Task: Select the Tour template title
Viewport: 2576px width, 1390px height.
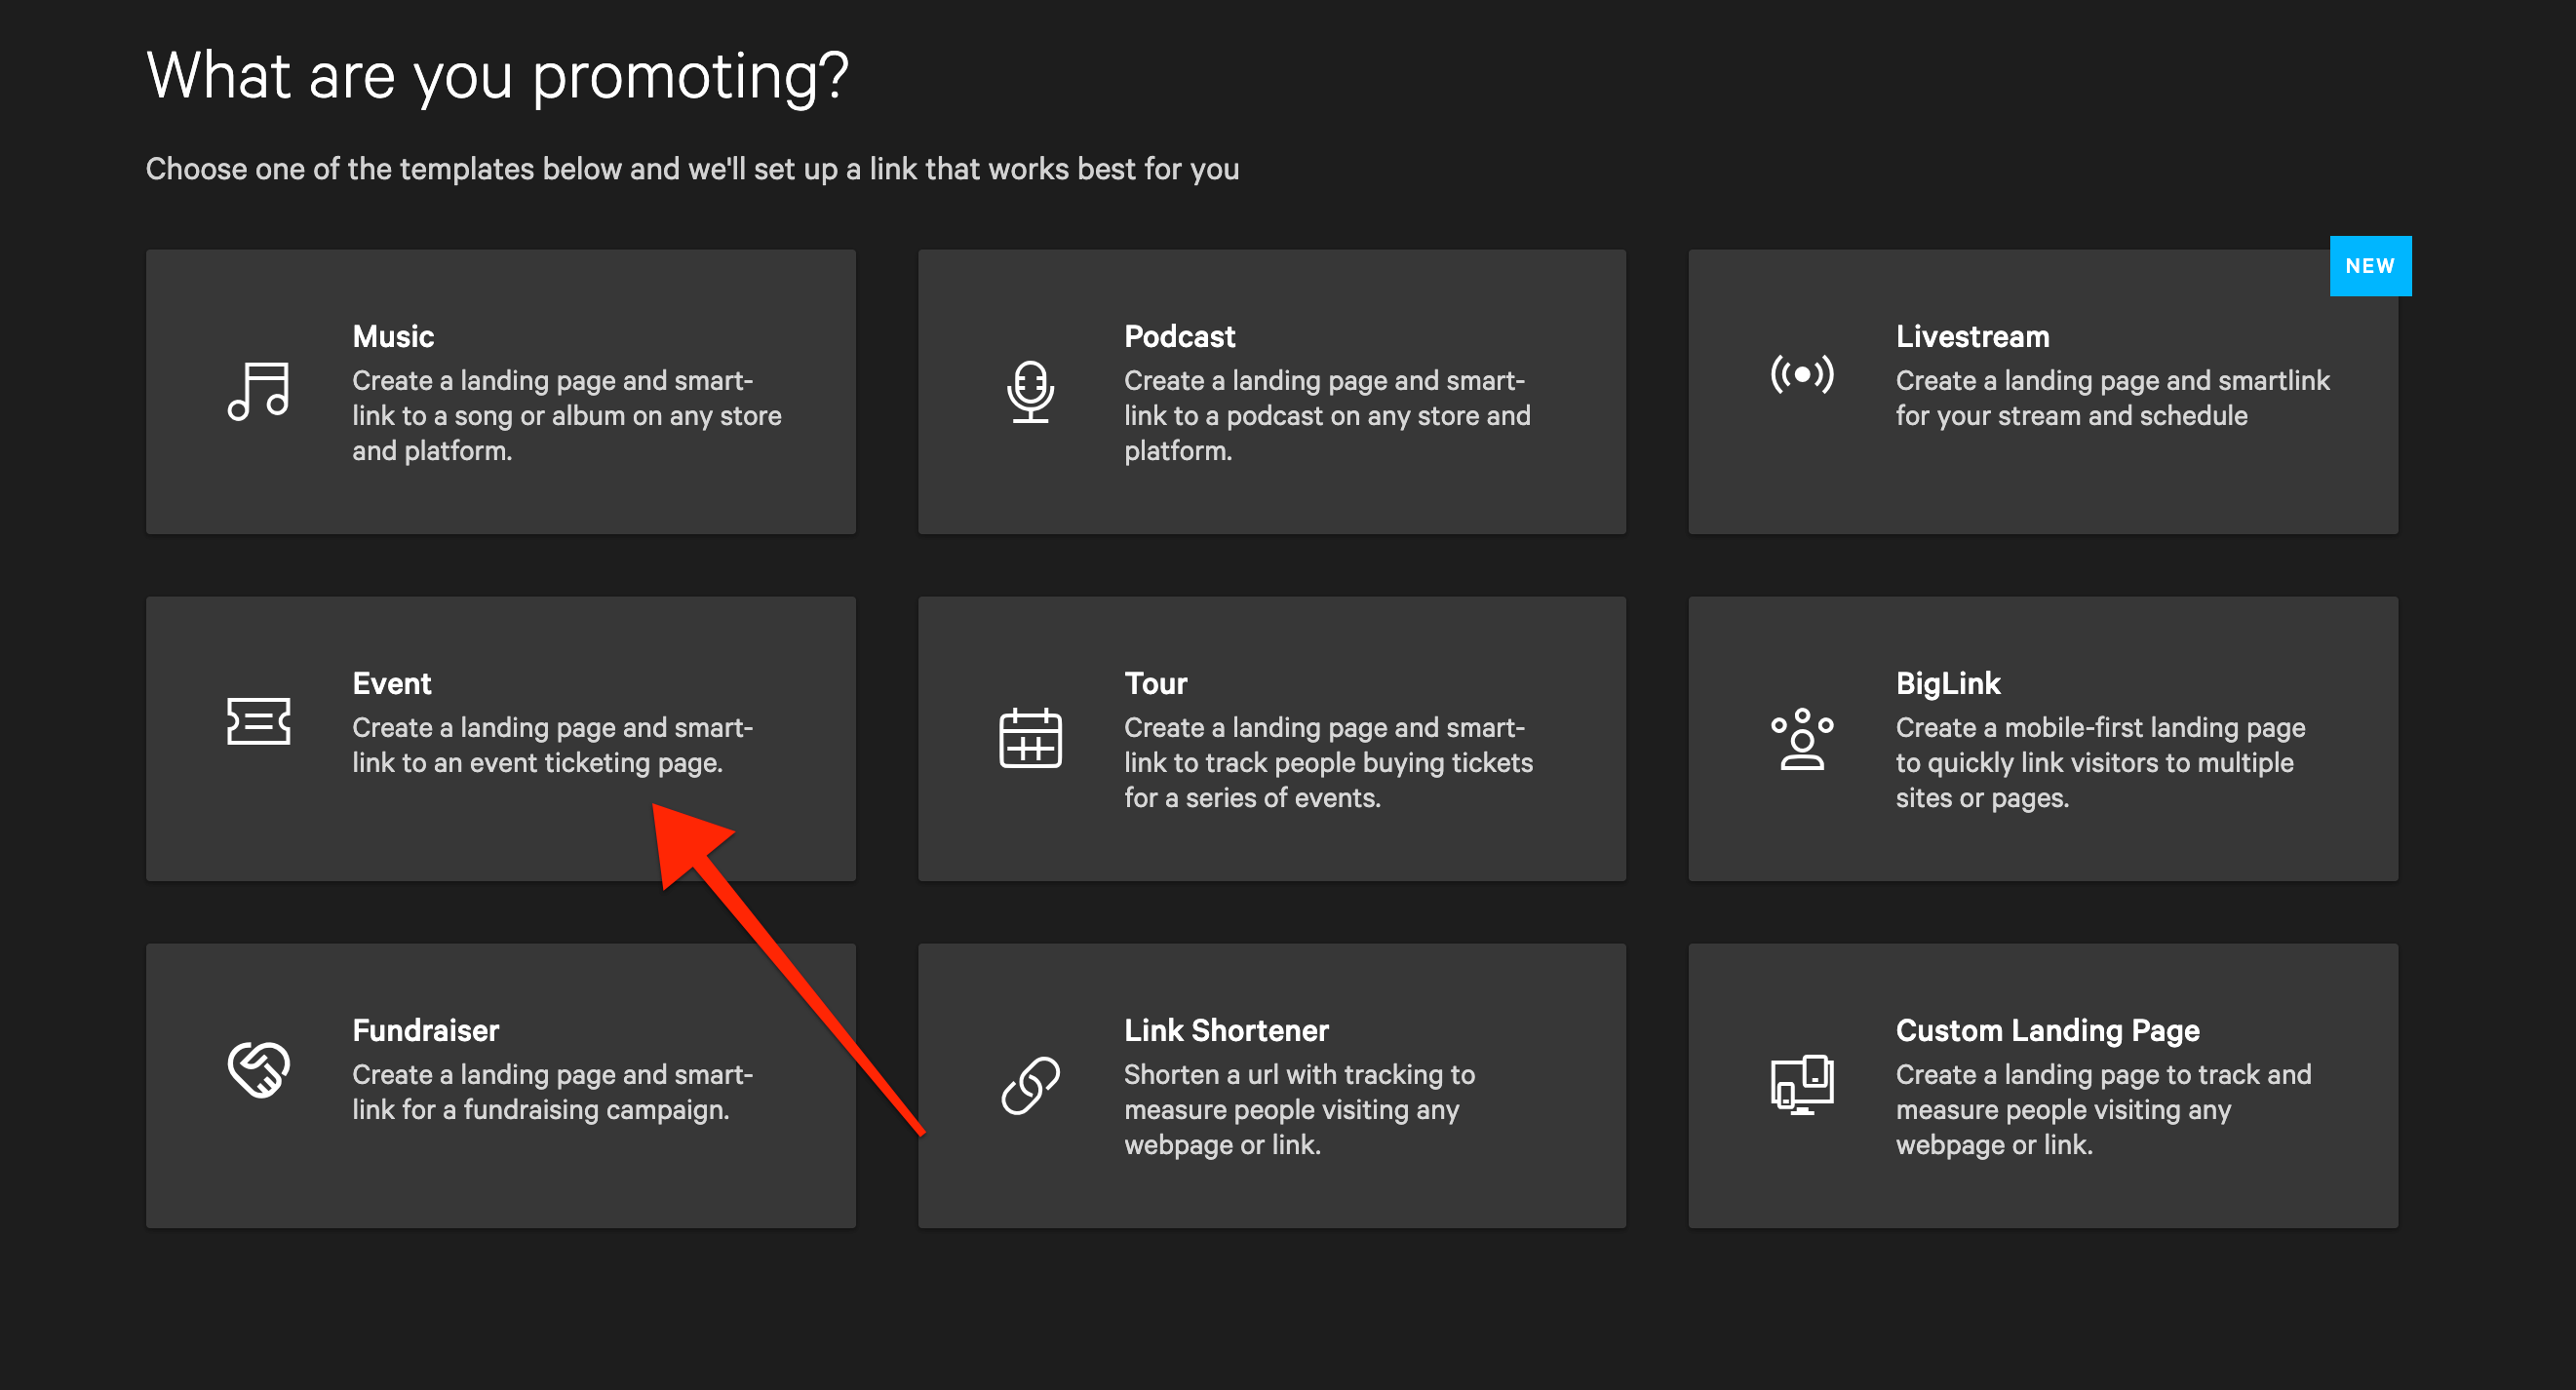Action: point(1155,683)
